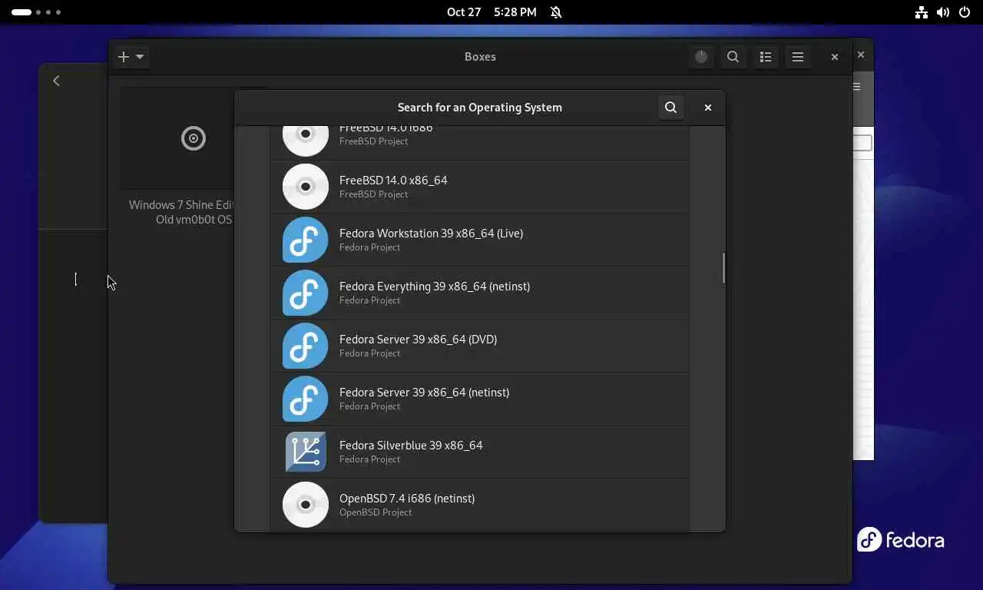Click the plus icon to add a new box
The width and height of the screenshot is (983, 590).
pyautogui.click(x=124, y=57)
